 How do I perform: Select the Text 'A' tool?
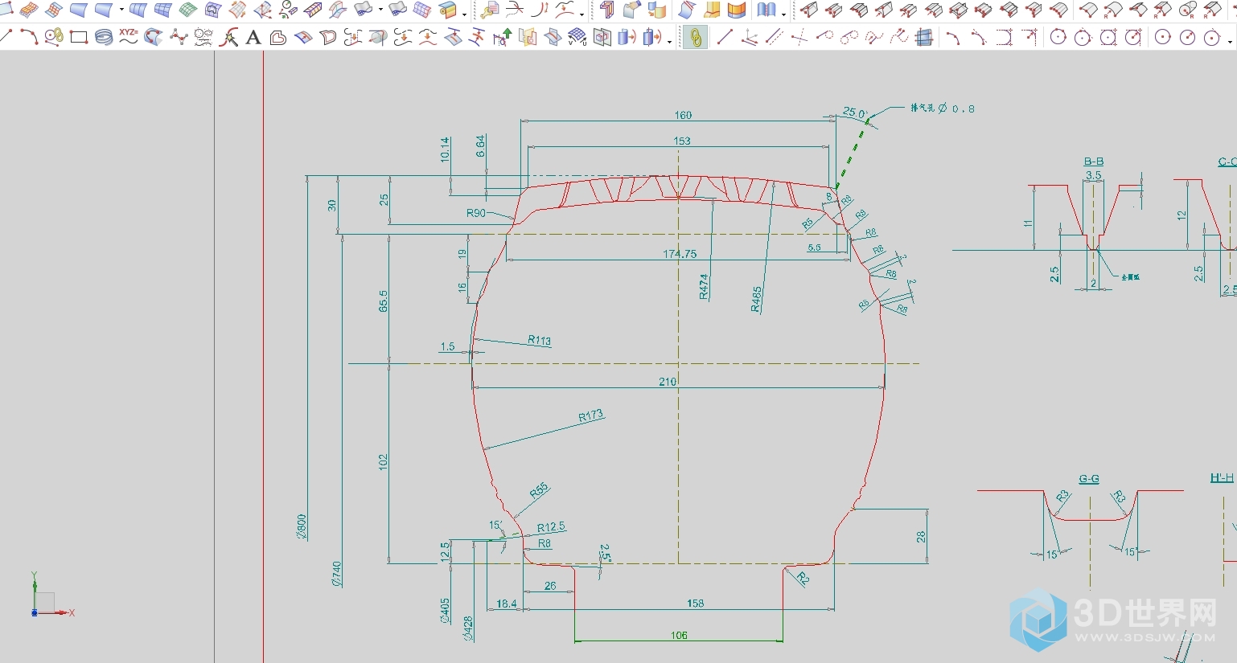click(x=253, y=37)
